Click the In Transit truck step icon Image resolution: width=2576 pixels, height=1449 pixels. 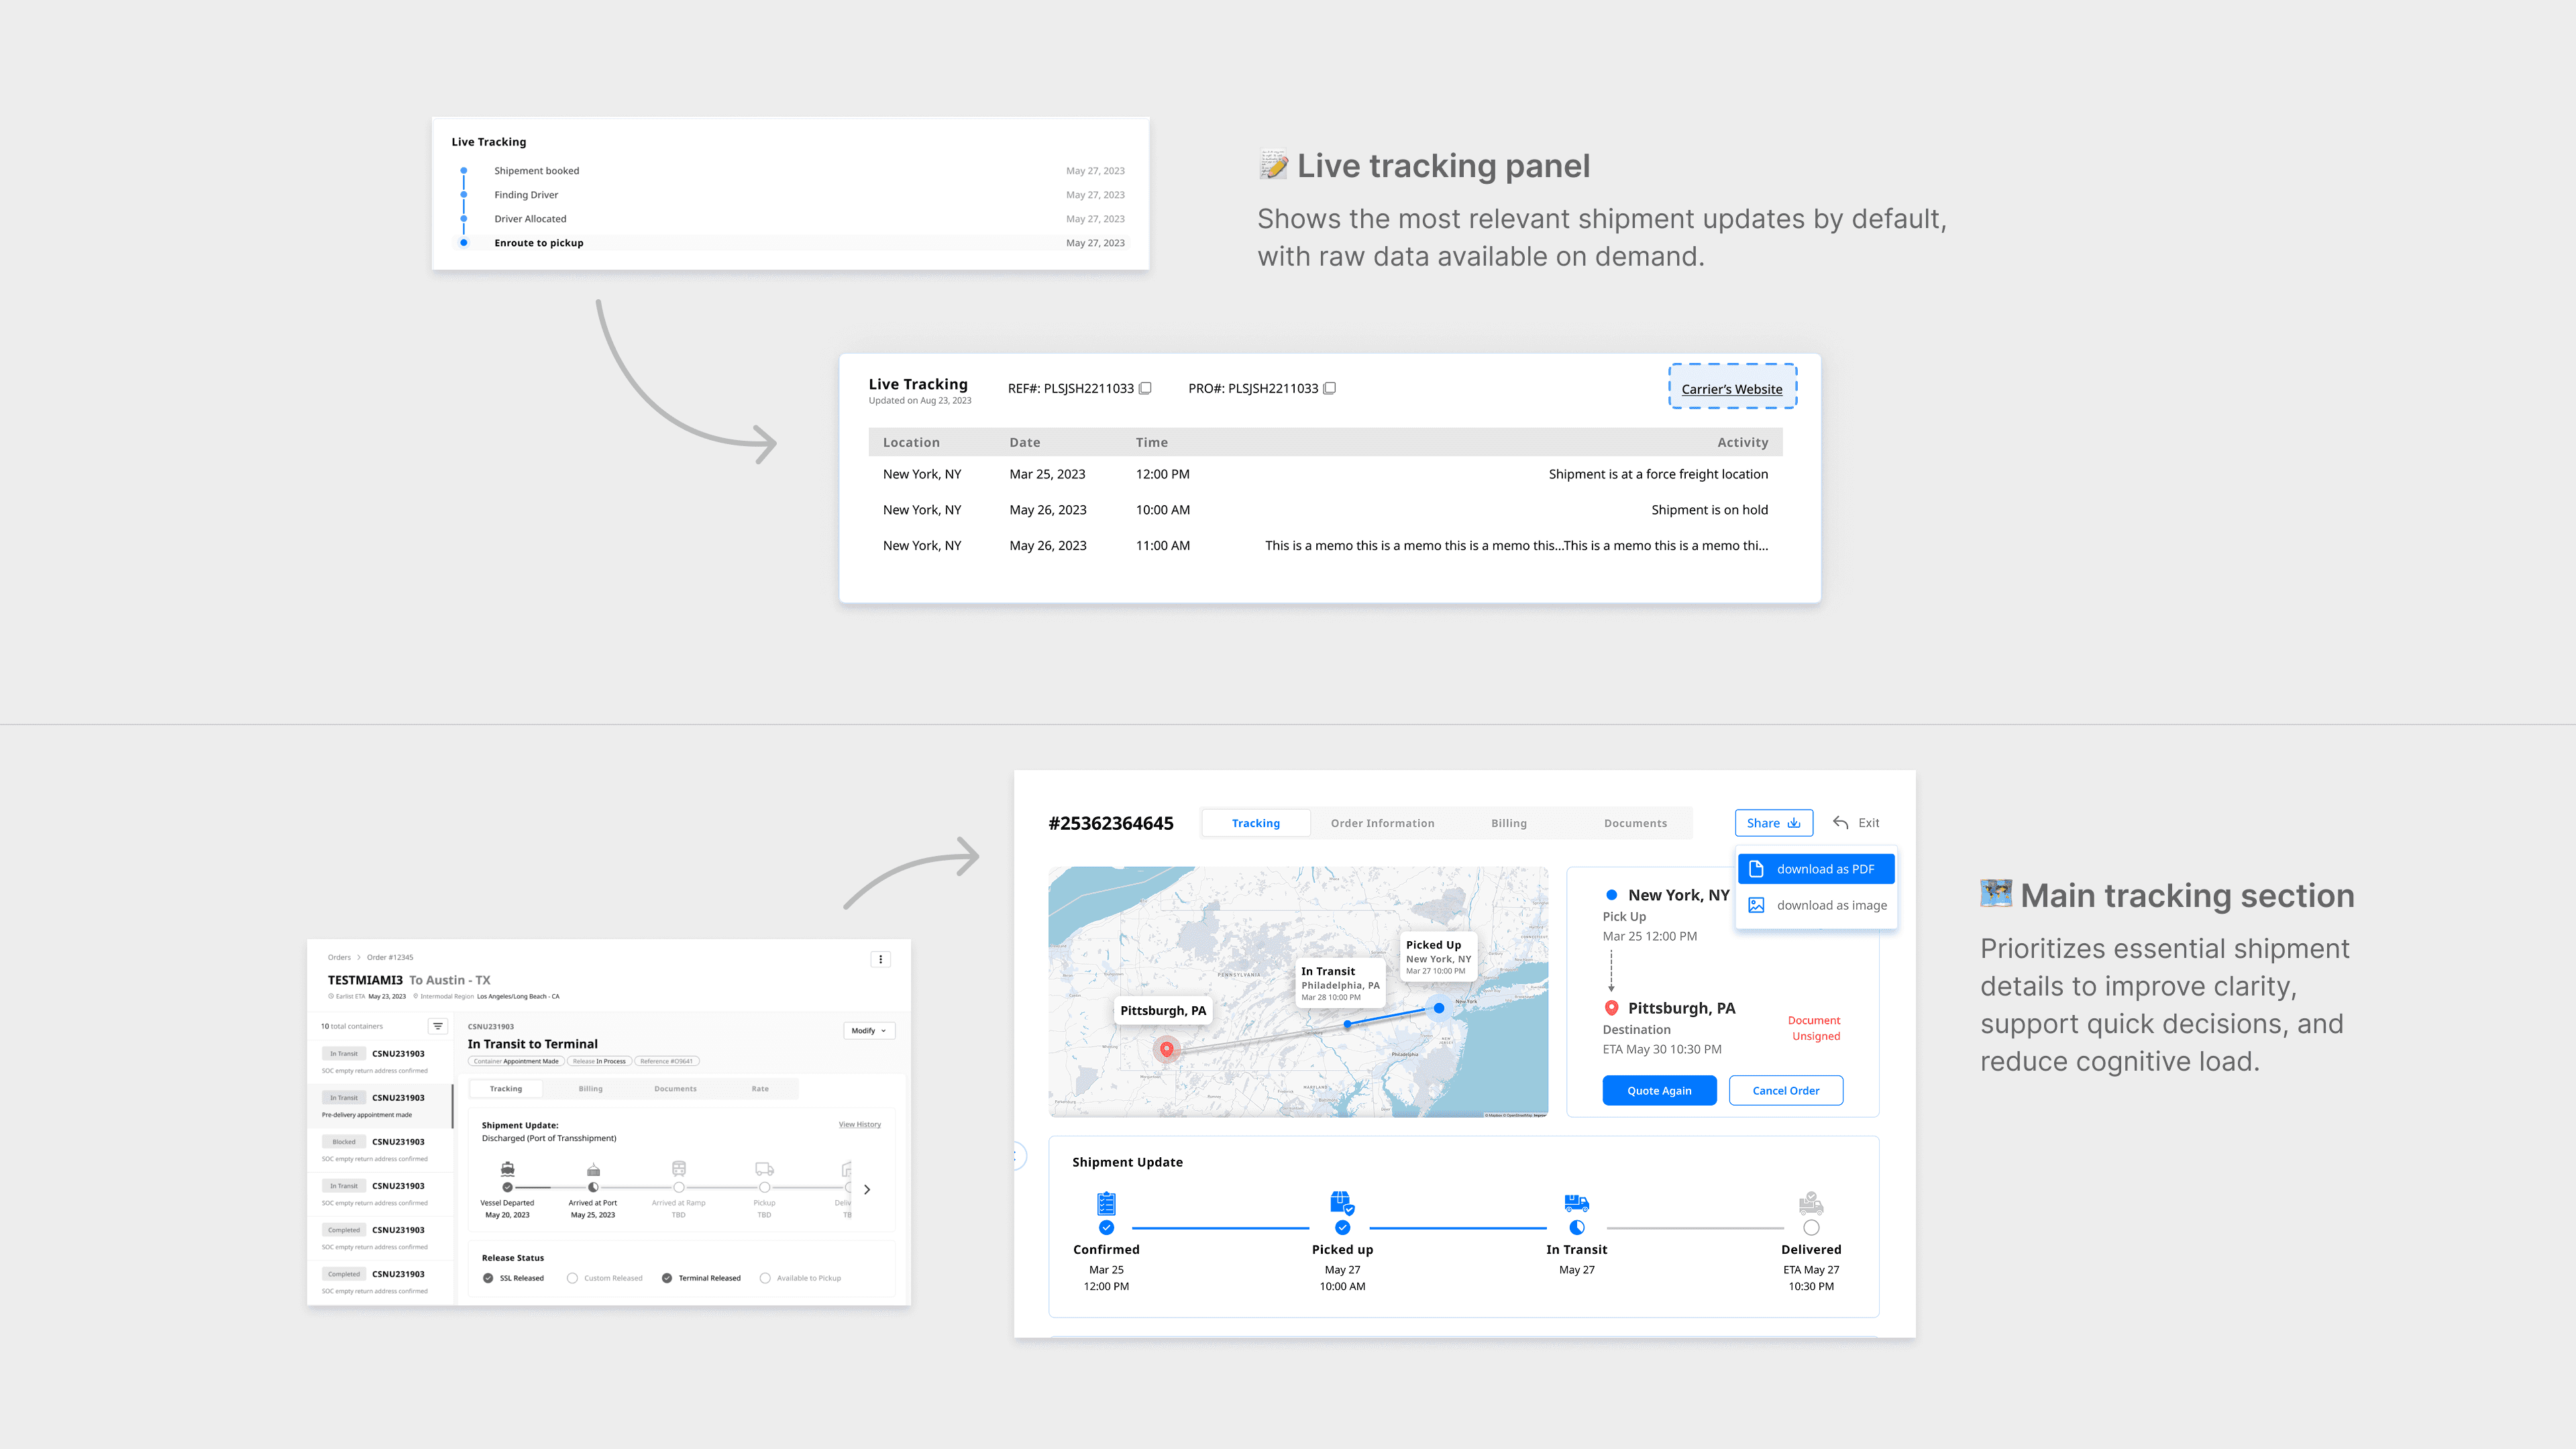(x=1577, y=1203)
